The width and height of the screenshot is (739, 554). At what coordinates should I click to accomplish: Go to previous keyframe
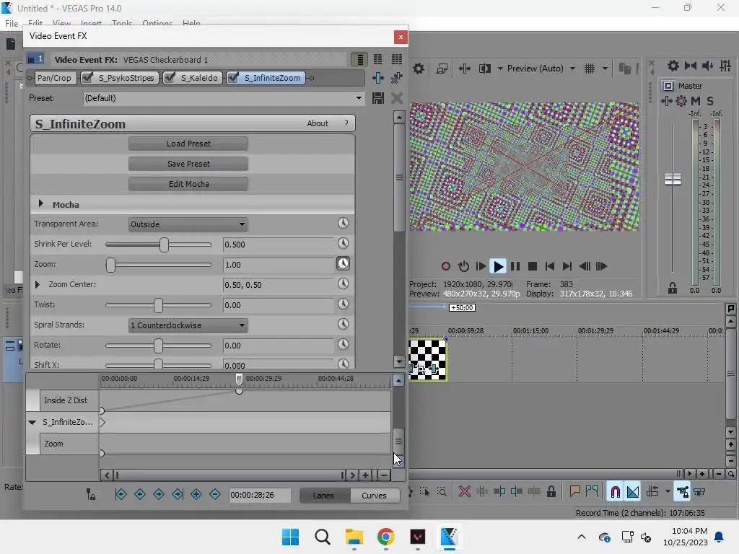click(140, 494)
